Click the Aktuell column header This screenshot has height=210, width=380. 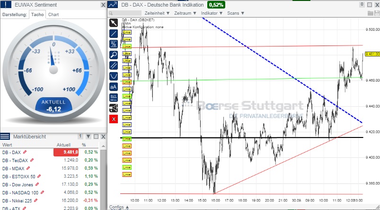click(x=63, y=145)
